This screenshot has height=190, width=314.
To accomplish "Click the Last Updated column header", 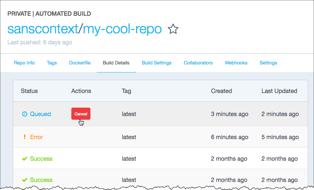I will [279, 91].
